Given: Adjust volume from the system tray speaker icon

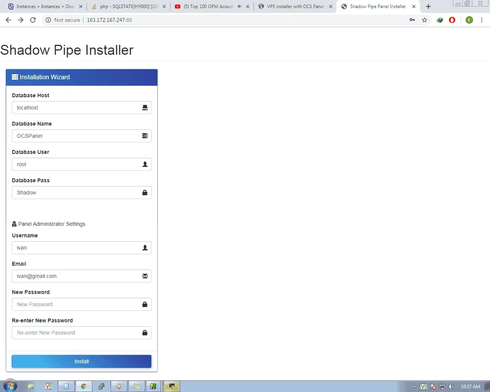Looking at the screenshot, I should 451,387.
